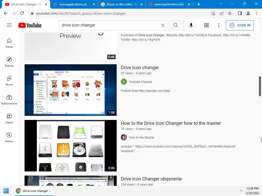Open Library in the sidebar
The image size is (262, 196).
(x=9, y=118)
